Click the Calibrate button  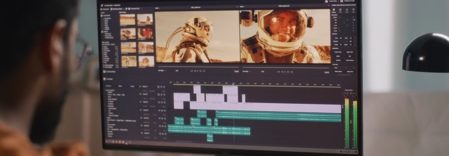tap(338, 60)
